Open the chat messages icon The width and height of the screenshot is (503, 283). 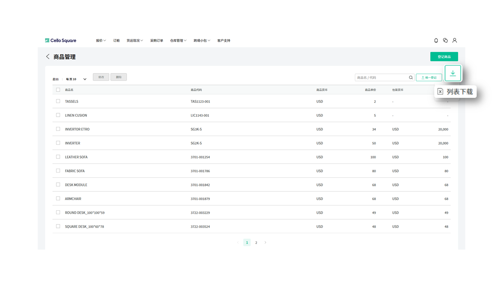coord(445,40)
